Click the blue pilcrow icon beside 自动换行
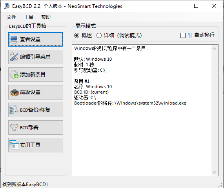This screenshot has width=224, height=188. [190, 35]
